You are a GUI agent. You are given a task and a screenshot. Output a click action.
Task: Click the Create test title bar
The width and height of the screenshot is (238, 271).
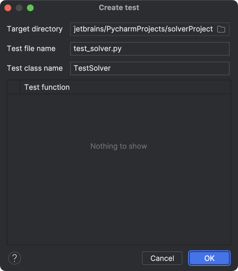point(118,8)
